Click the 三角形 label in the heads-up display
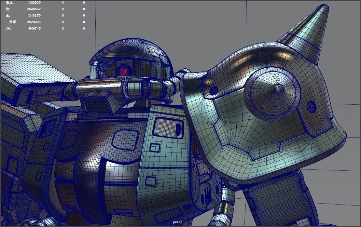Image resolution: width=361 pixels, height=227 pixels. [x=11, y=22]
